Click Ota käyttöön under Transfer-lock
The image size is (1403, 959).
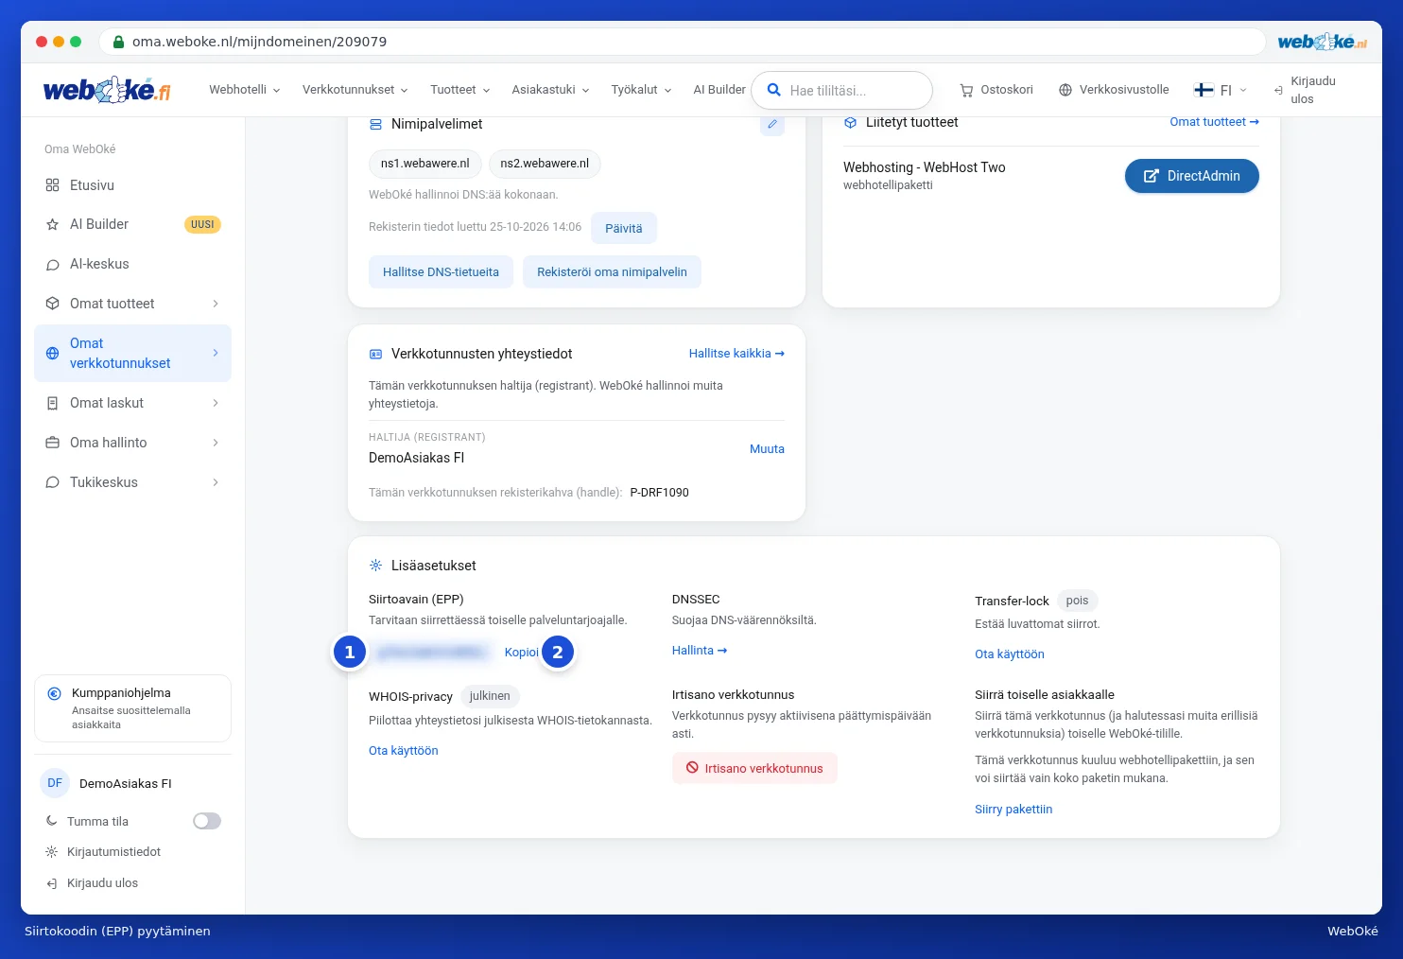click(1010, 654)
